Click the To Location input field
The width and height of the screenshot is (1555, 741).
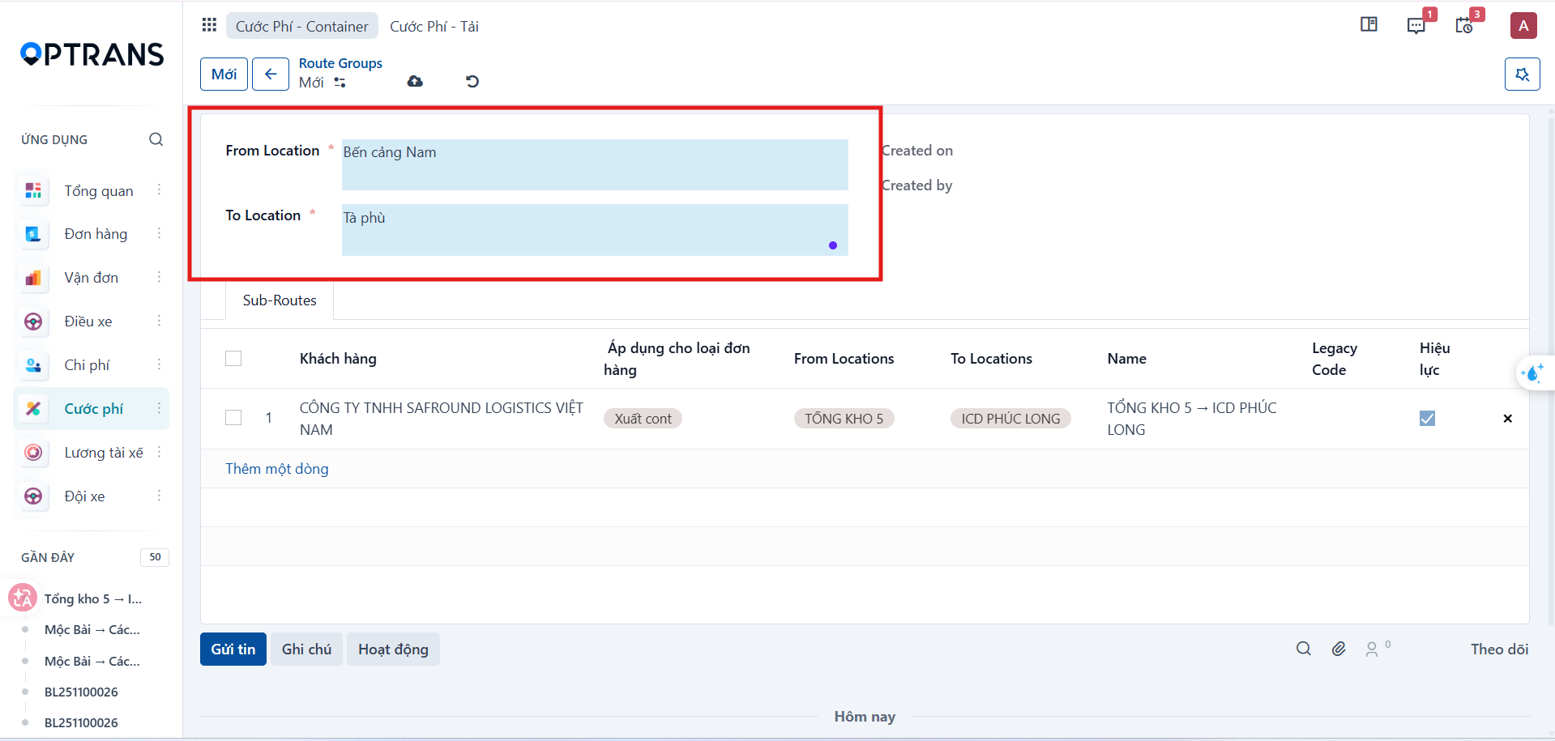[x=595, y=230]
